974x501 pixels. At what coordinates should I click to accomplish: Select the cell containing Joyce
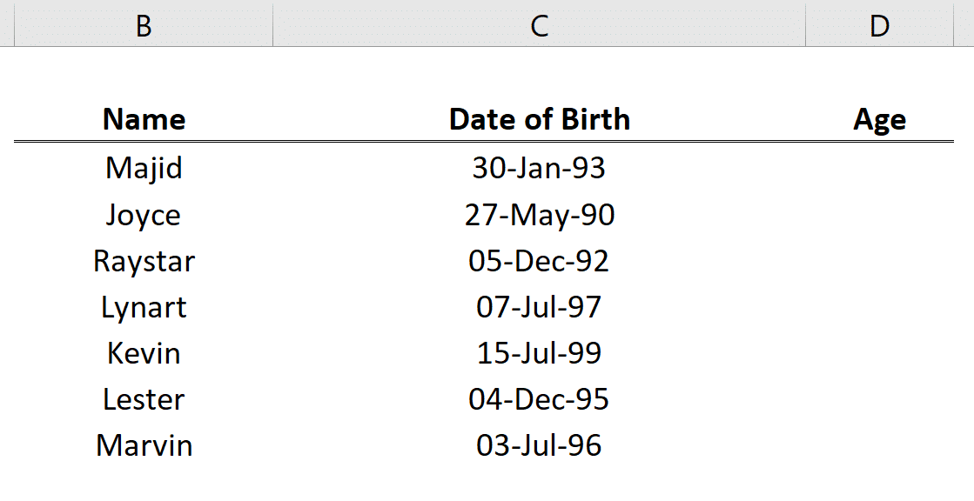tap(143, 214)
